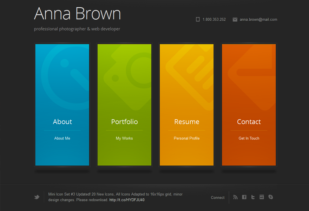Open the green Portfolio panel
Image resolution: width=309 pixels, height=211 pixels.
(125, 105)
